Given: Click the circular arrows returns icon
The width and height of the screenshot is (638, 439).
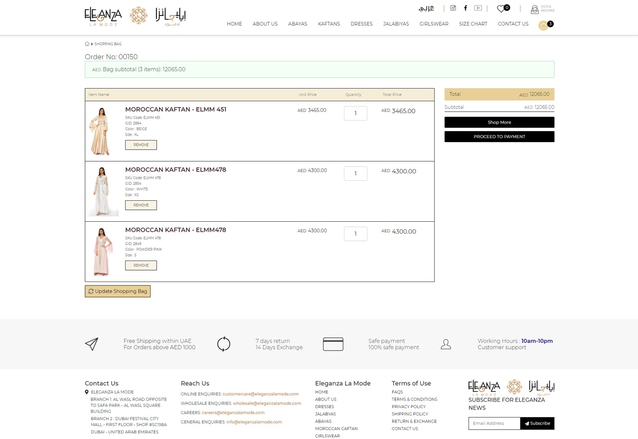Looking at the screenshot, I should [224, 344].
